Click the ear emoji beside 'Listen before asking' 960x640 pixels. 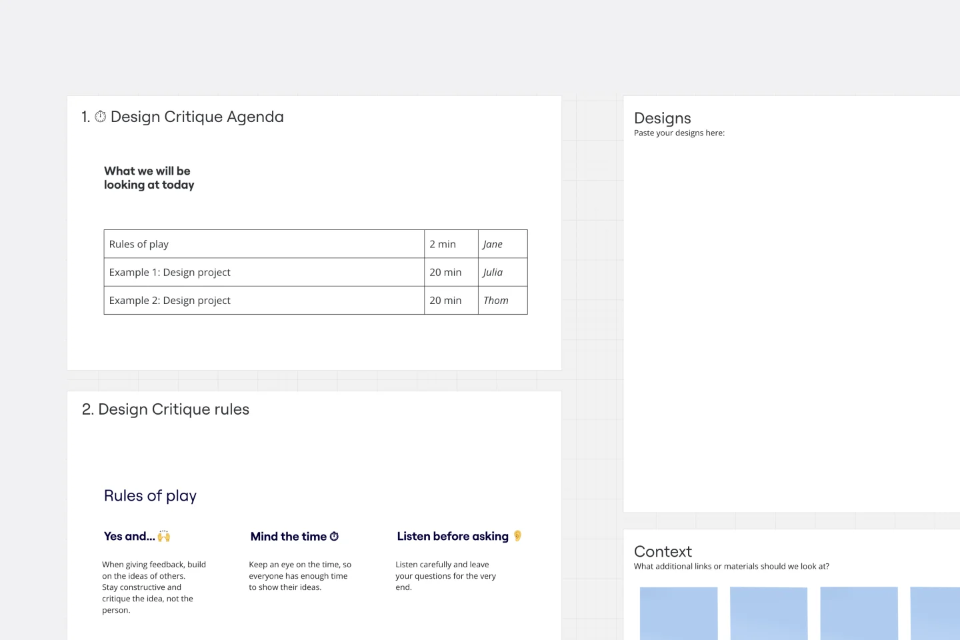[x=517, y=536]
